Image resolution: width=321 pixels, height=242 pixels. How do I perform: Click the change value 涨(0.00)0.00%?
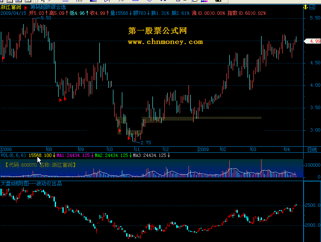pyautogui.click(x=208, y=13)
